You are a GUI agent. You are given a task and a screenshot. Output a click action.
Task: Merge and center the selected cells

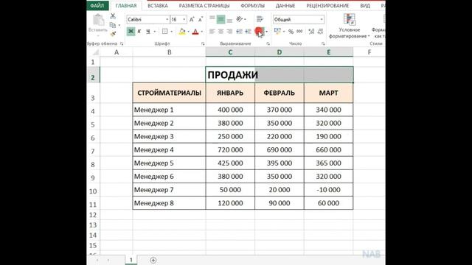[x=259, y=31]
